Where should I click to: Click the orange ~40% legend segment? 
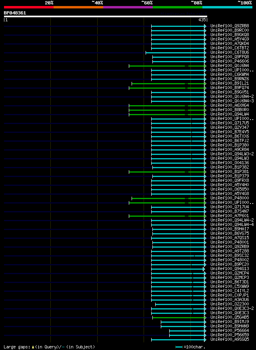[x=78, y=7]
